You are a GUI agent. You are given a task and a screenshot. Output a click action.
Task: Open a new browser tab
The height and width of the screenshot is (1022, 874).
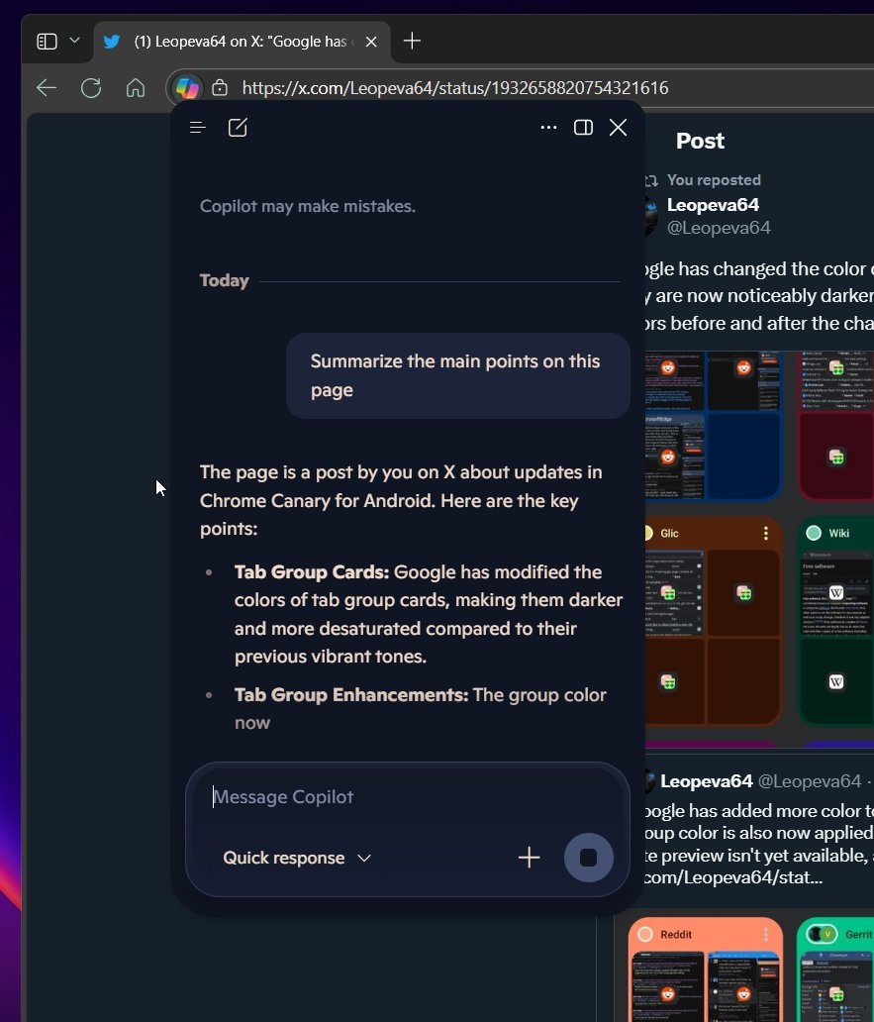pos(412,41)
